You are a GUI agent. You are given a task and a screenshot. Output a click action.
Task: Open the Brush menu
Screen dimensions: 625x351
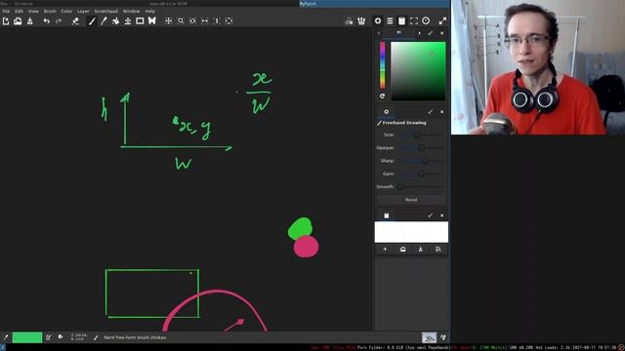[x=50, y=11]
